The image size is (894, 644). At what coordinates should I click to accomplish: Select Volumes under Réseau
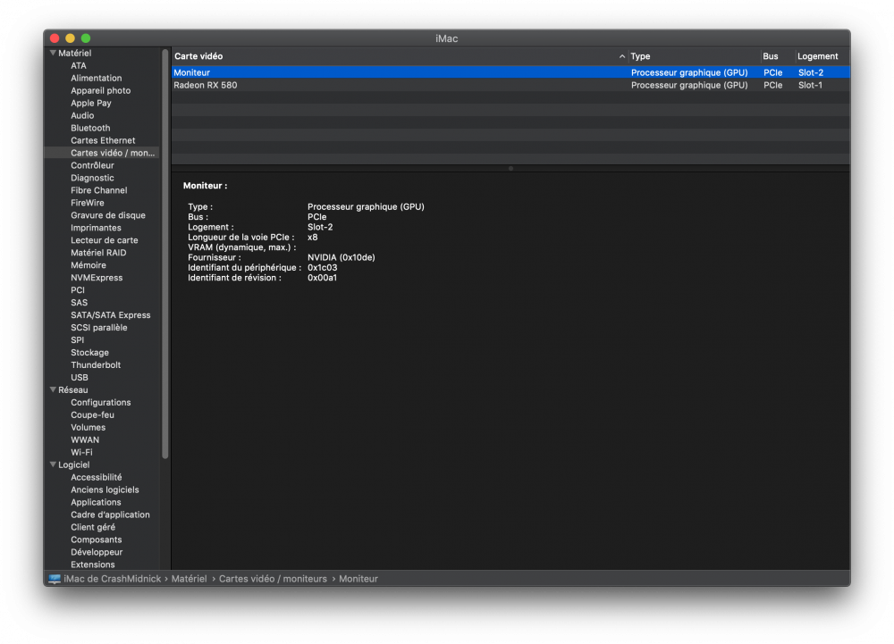(x=88, y=428)
